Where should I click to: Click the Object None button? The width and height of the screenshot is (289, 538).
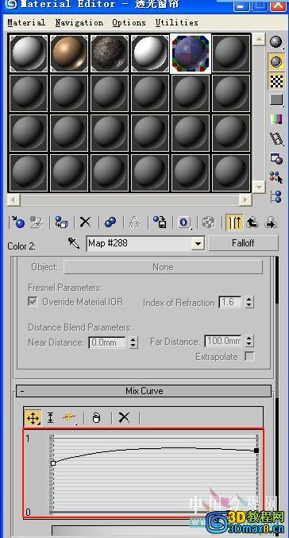pyautogui.click(x=164, y=267)
